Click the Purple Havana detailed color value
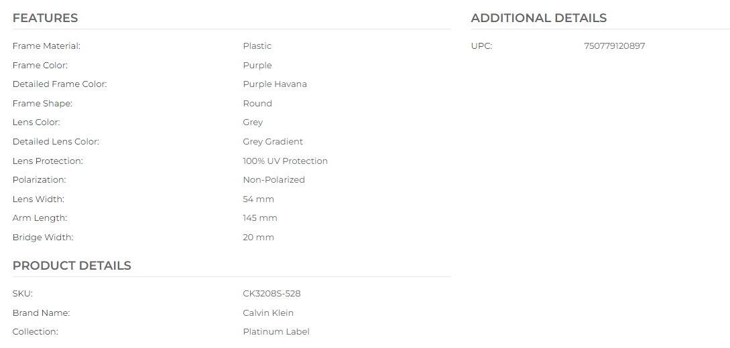Image resolution: width=730 pixels, height=348 pixels. click(x=275, y=84)
